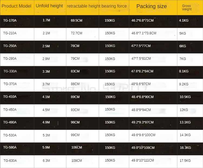The width and height of the screenshot is (203, 168).
Task: Select the 17.5KG gross weight value
Action: (185, 161)
